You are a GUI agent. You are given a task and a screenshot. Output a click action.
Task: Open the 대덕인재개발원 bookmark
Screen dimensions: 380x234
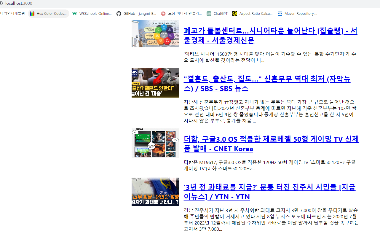point(12,13)
